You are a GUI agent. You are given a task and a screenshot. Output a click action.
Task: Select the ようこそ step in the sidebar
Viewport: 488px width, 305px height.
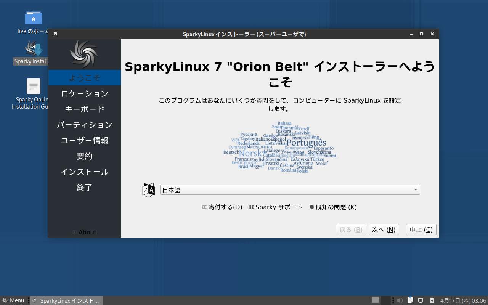[x=85, y=78]
